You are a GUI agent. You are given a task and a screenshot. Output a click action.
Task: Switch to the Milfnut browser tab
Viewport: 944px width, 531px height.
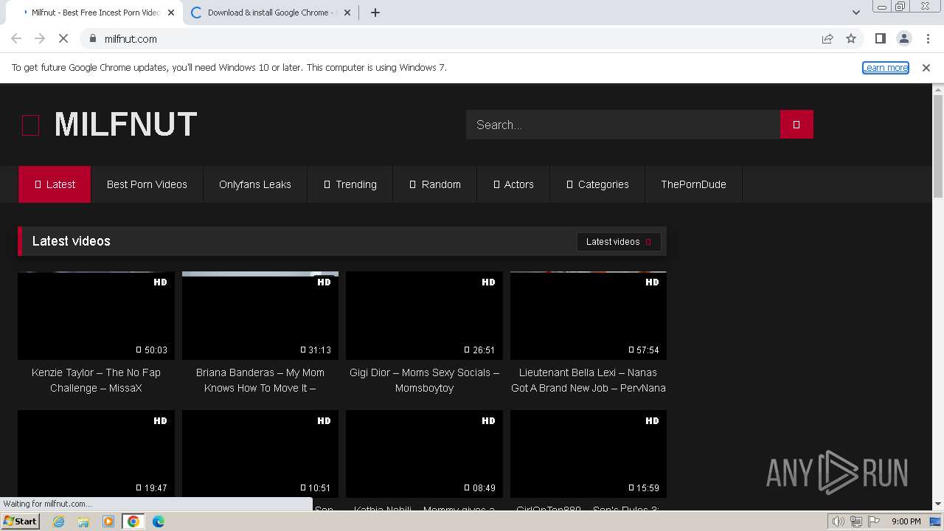click(x=92, y=13)
